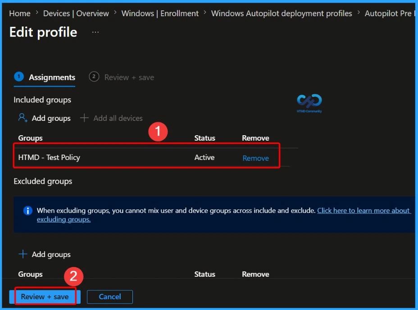
Task: Remove the HTMD - Test Policy group
Action: click(x=255, y=158)
